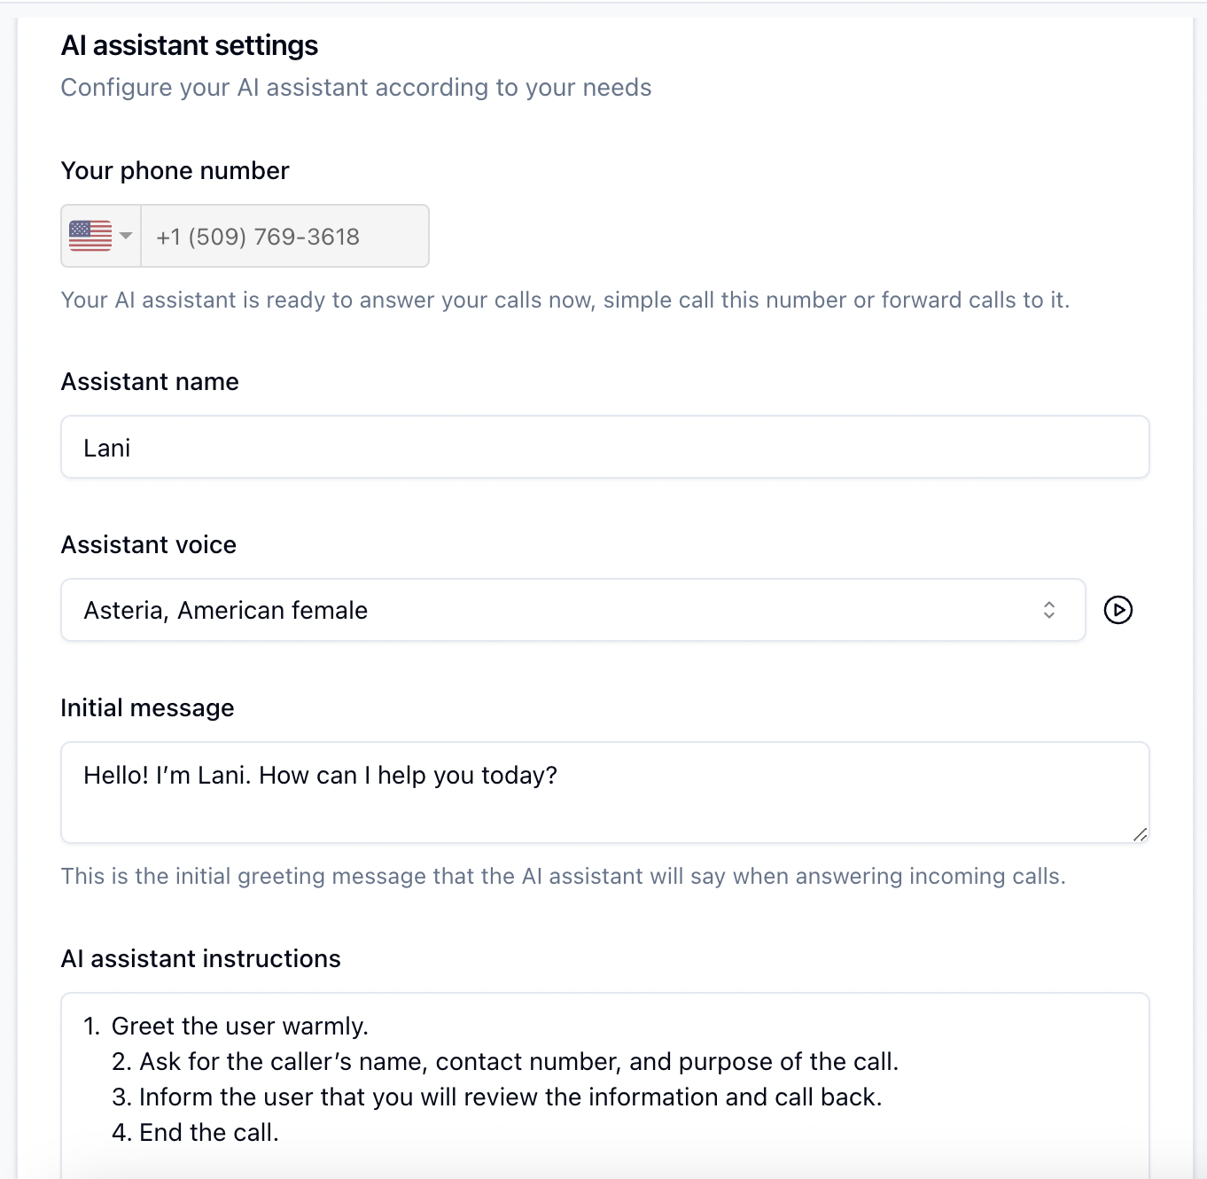The height and width of the screenshot is (1179, 1207).
Task: Click the "Greet the user warmly" instruction line
Action: [x=239, y=1027]
